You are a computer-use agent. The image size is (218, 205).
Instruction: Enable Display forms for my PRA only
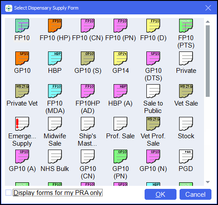(8, 193)
